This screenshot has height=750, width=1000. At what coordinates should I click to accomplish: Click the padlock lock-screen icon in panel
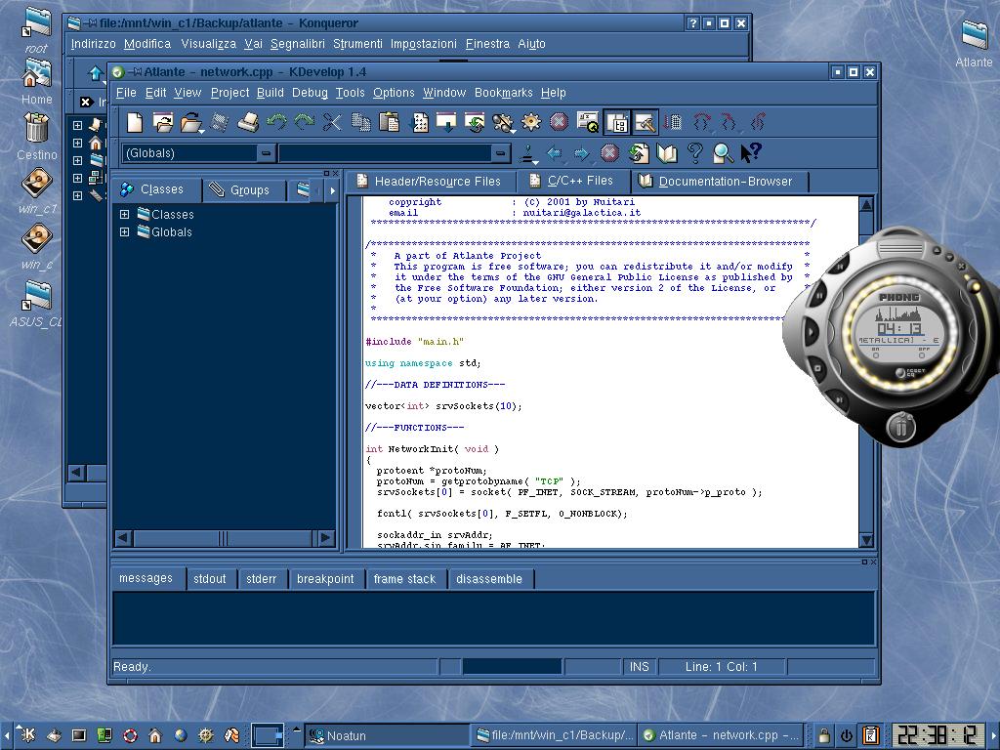point(824,735)
